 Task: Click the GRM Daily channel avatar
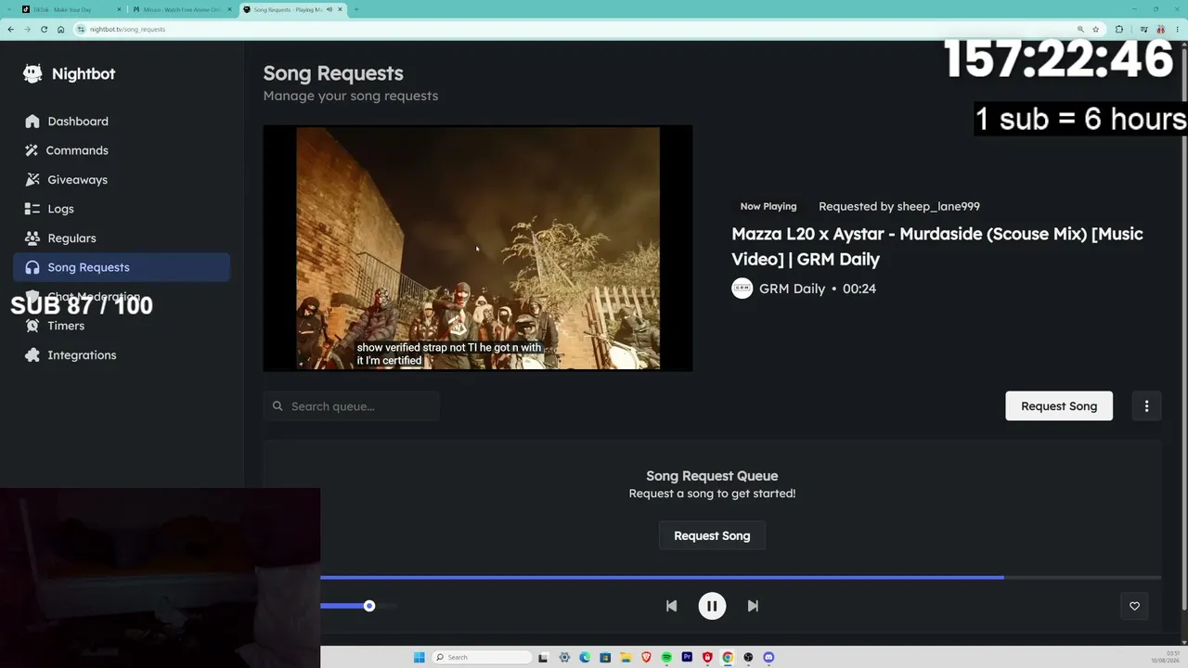pyautogui.click(x=742, y=289)
